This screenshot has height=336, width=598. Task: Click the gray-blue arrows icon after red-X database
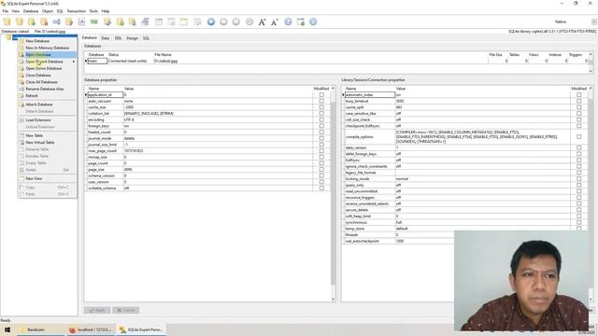coord(57,21)
